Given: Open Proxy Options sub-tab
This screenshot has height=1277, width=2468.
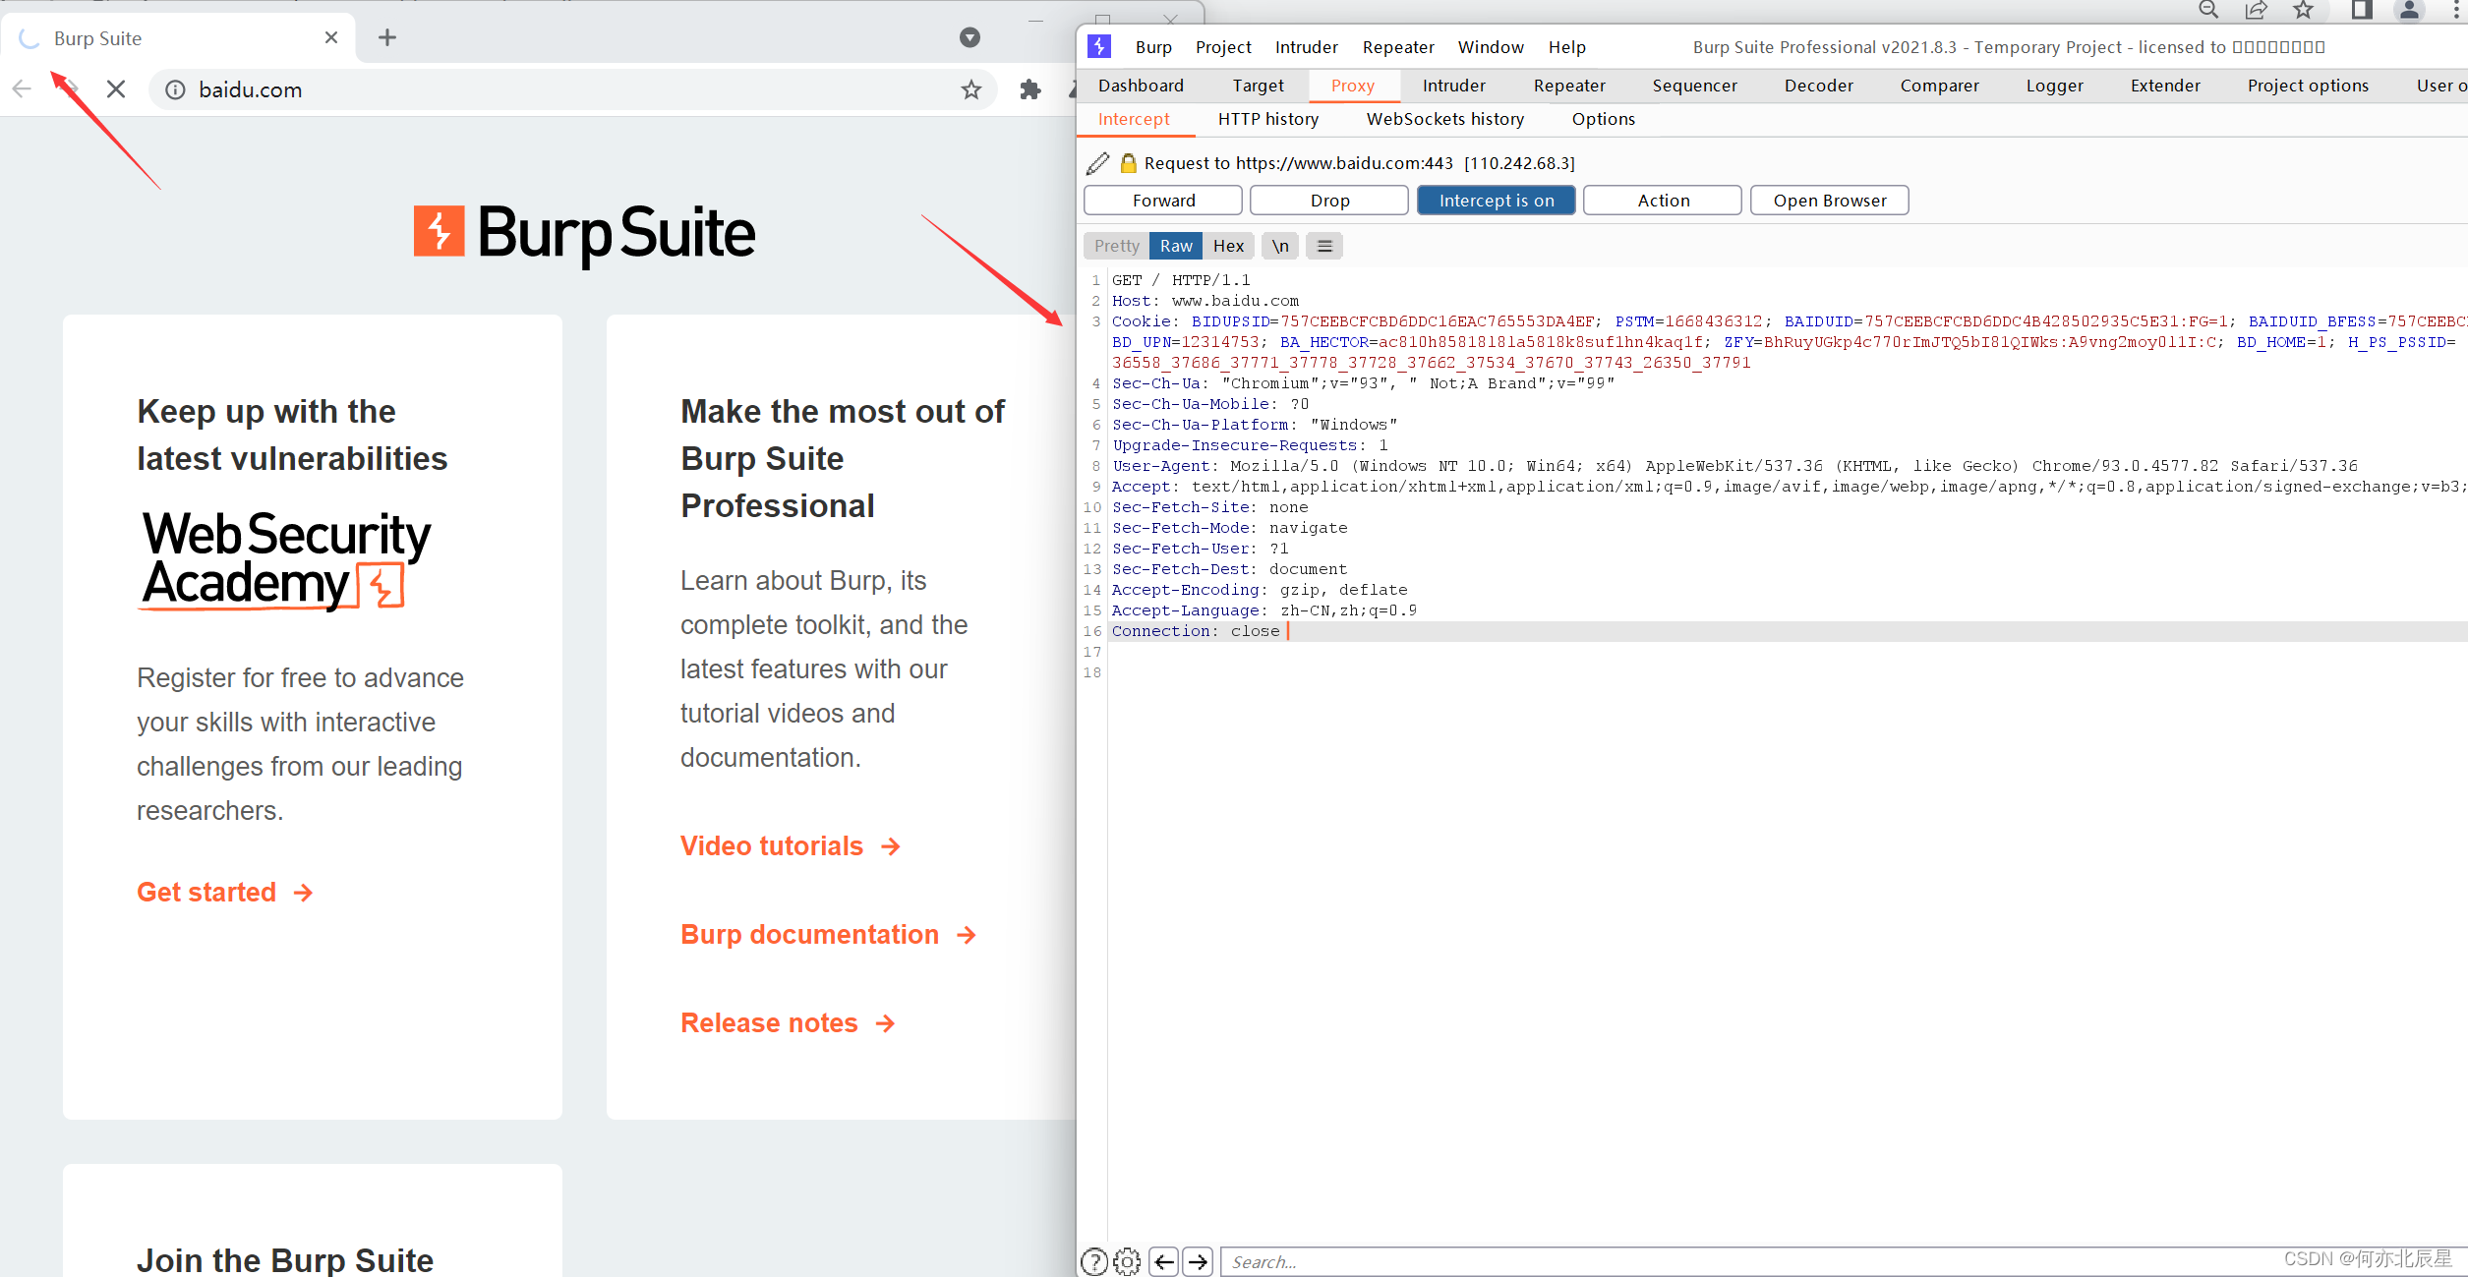Looking at the screenshot, I should pos(1603,119).
